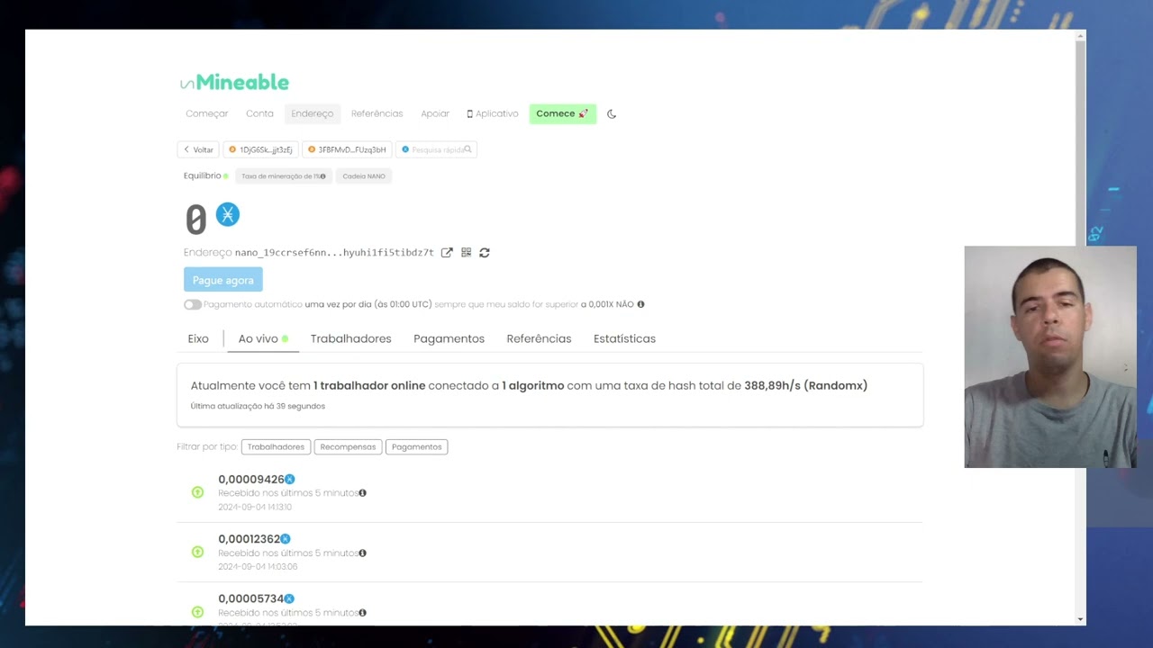The height and width of the screenshot is (648, 1153).
Task: Filter by Trabalhadores type
Action: (276, 446)
